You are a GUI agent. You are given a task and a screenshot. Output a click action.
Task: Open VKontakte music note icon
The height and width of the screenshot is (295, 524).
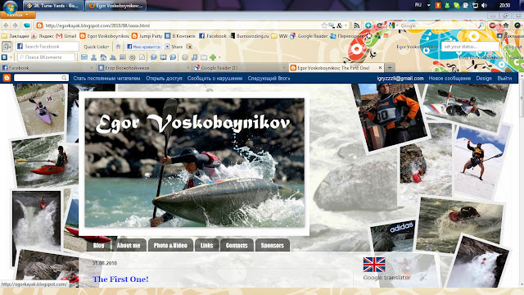[195, 57]
